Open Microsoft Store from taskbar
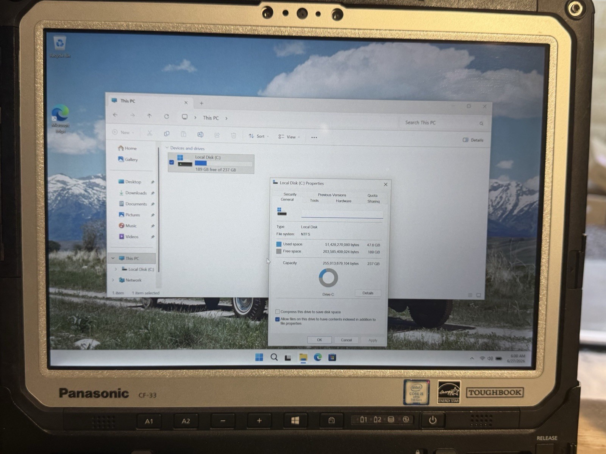This screenshot has height=454, width=606. pos(332,357)
